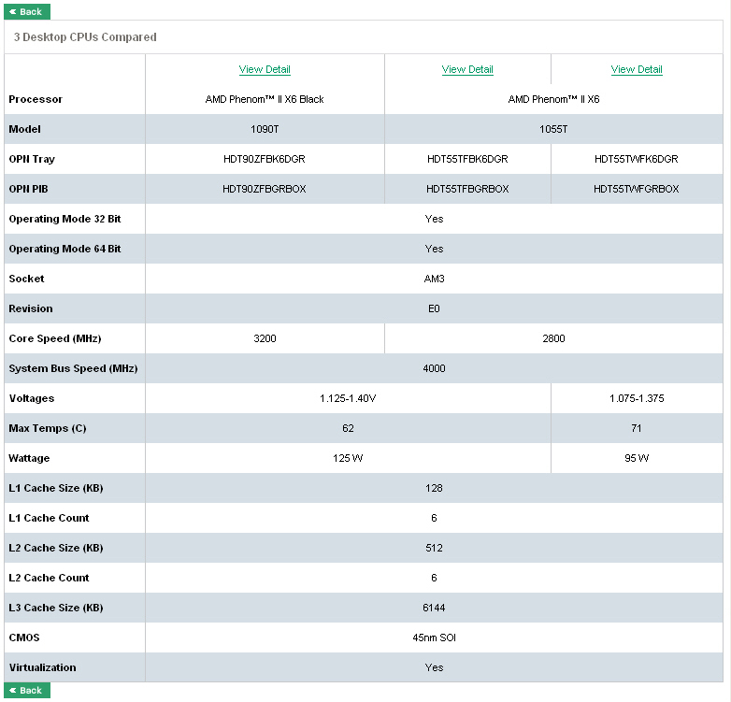Click the 'L2 Cache Count' row label
The height and width of the screenshot is (702, 731).
pos(49,578)
